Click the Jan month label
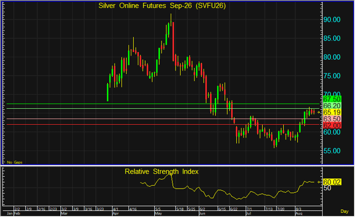The height and width of the screenshot is (217, 355). coord(10,213)
